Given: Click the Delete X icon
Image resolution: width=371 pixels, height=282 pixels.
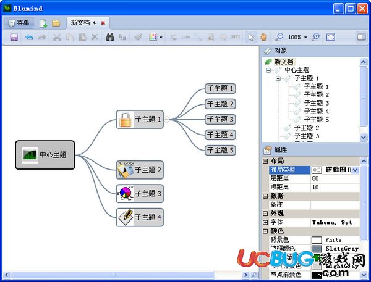Looking at the screenshot, I should click(95, 37).
